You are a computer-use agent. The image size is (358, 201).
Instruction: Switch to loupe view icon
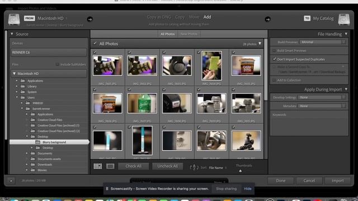110,166
